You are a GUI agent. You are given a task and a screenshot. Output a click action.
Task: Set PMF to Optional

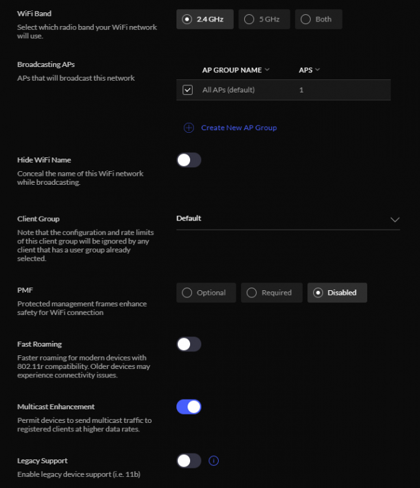pos(206,293)
